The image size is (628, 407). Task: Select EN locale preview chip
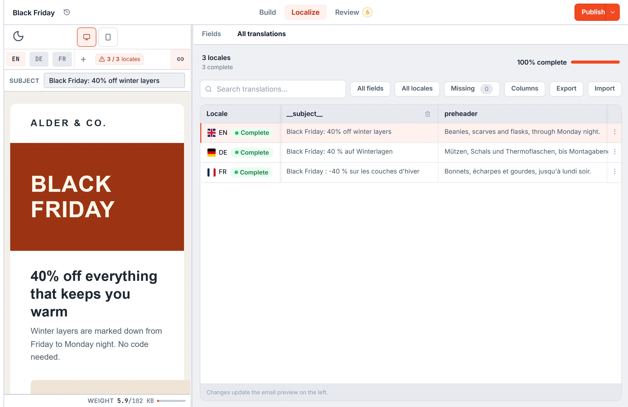click(x=16, y=59)
